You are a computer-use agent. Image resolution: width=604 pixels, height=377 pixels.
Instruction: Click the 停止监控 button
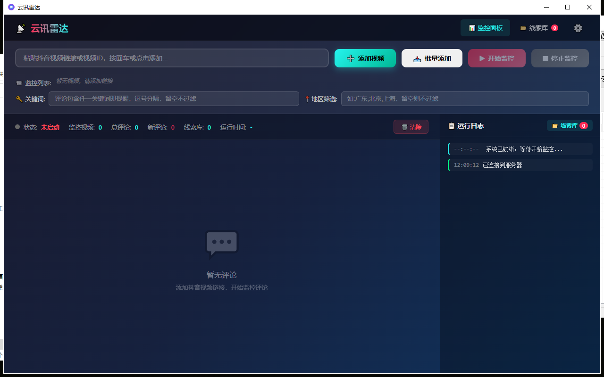pos(560,58)
